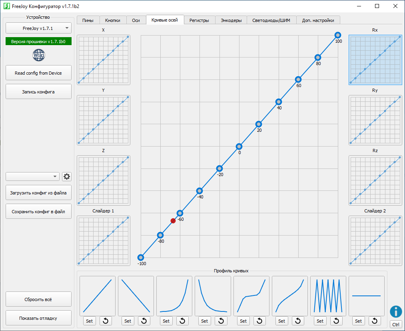Viewport: 405px width, 331px height.
Task: Select the curve point labeled 0
Action: point(239,147)
